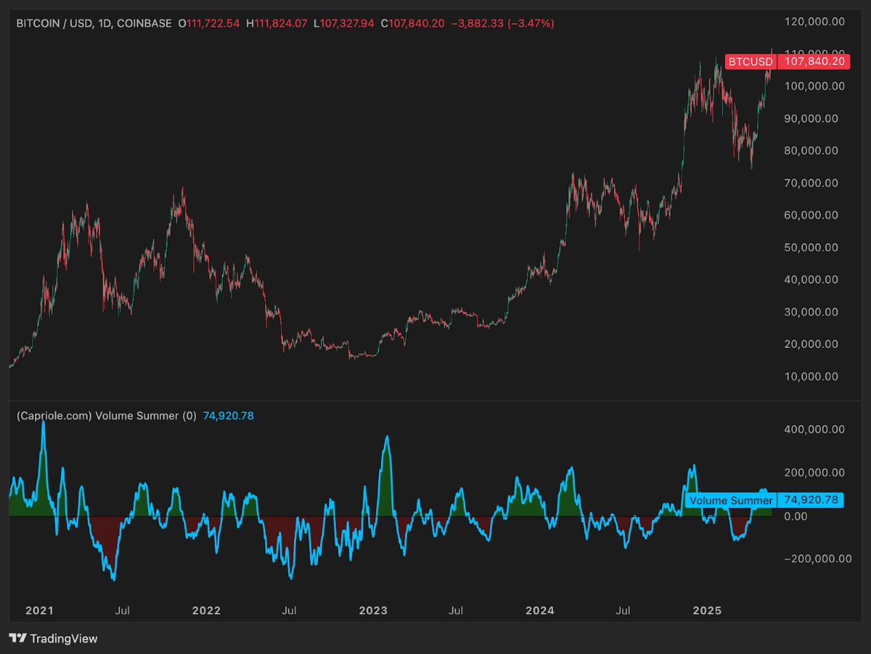Click the 0.00 level on the indicator scale
Image resolution: width=871 pixels, height=654 pixels.
tap(796, 516)
